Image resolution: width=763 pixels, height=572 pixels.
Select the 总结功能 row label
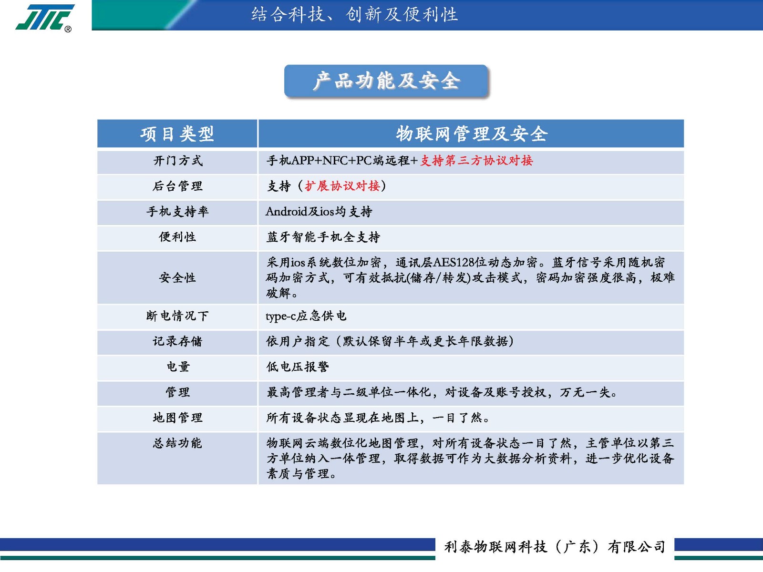177,443
